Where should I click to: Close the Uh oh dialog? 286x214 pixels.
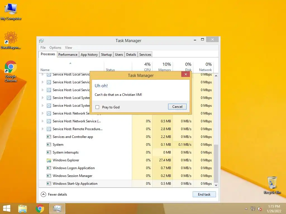point(186,74)
